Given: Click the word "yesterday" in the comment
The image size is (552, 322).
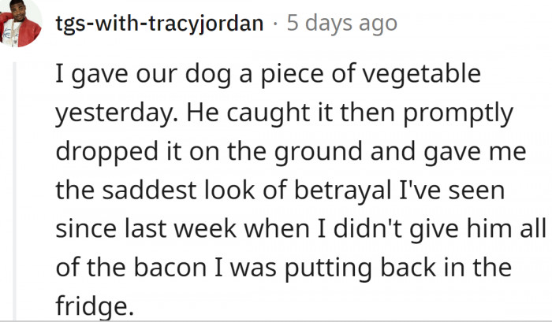Looking at the screenshot, I should coord(117,114).
